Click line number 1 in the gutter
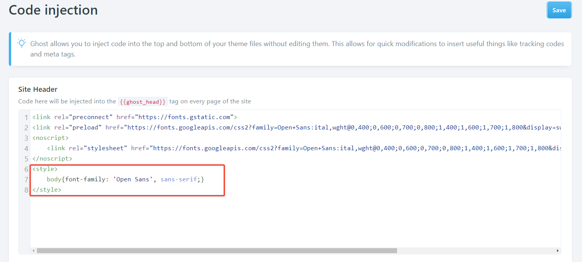Viewport: 582px width, 262px height. coord(26,117)
